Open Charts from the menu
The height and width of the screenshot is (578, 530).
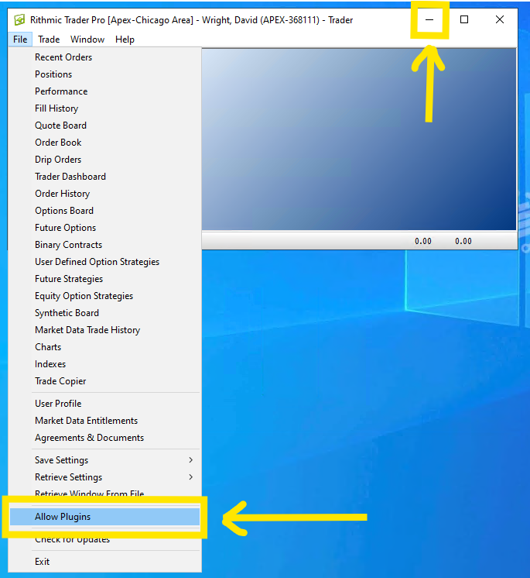(105, 347)
